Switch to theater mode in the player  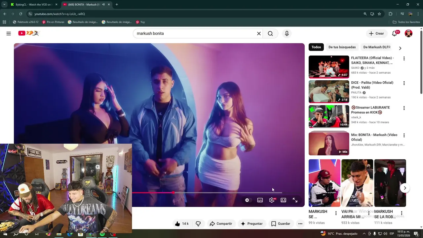tap(283, 200)
